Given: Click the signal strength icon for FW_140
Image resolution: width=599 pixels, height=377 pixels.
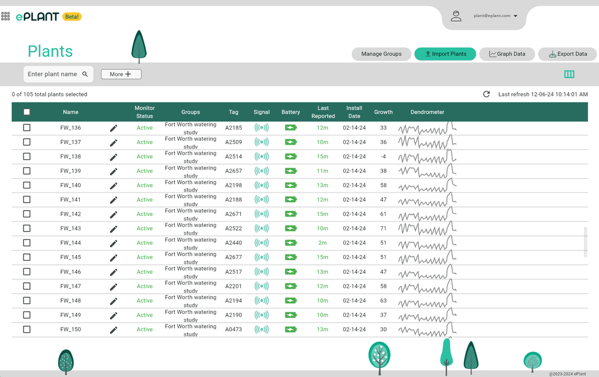Looking at the screenshot, I should [x=261, y=185].
